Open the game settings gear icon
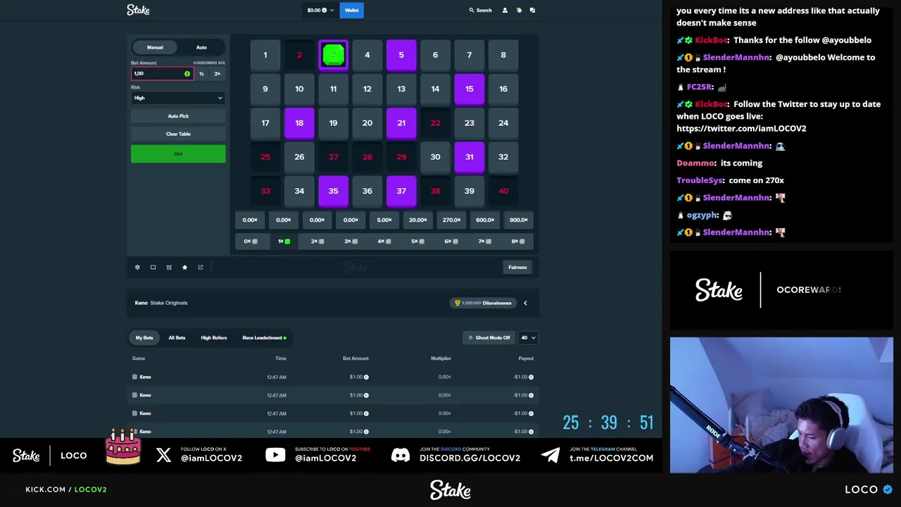Image resolution: width=901 pixels, height=507 pixels. pyautogui.click(x=137, y=268)
